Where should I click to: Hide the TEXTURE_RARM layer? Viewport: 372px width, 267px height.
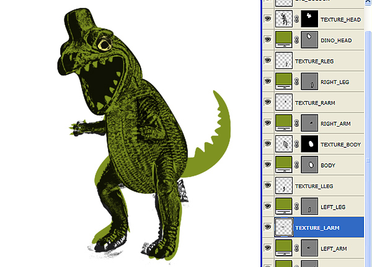pyautogui.click(x=268, y=102)
